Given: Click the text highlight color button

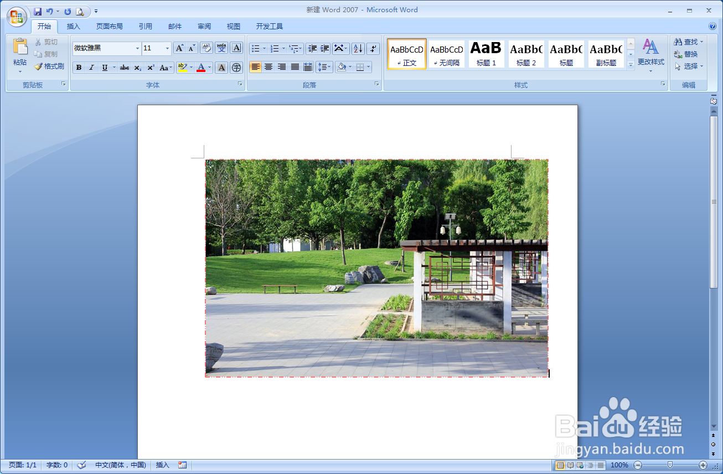Looking at the screenshot, I should coord(182,68).
